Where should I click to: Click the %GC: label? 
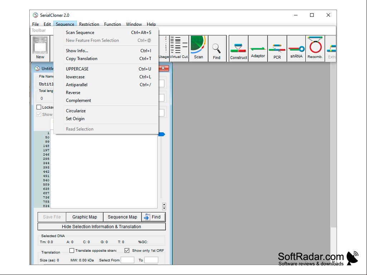click(x=143, y=242)
